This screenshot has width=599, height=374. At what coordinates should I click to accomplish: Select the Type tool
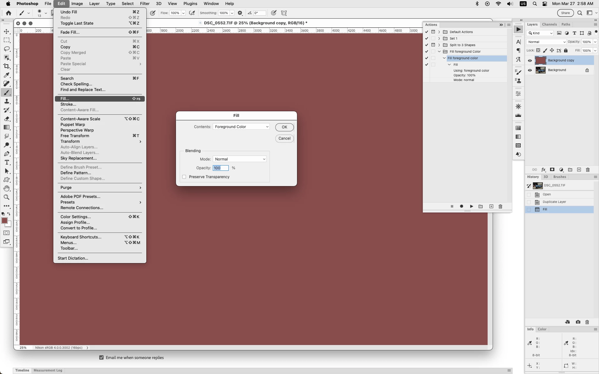click(7, 162)
